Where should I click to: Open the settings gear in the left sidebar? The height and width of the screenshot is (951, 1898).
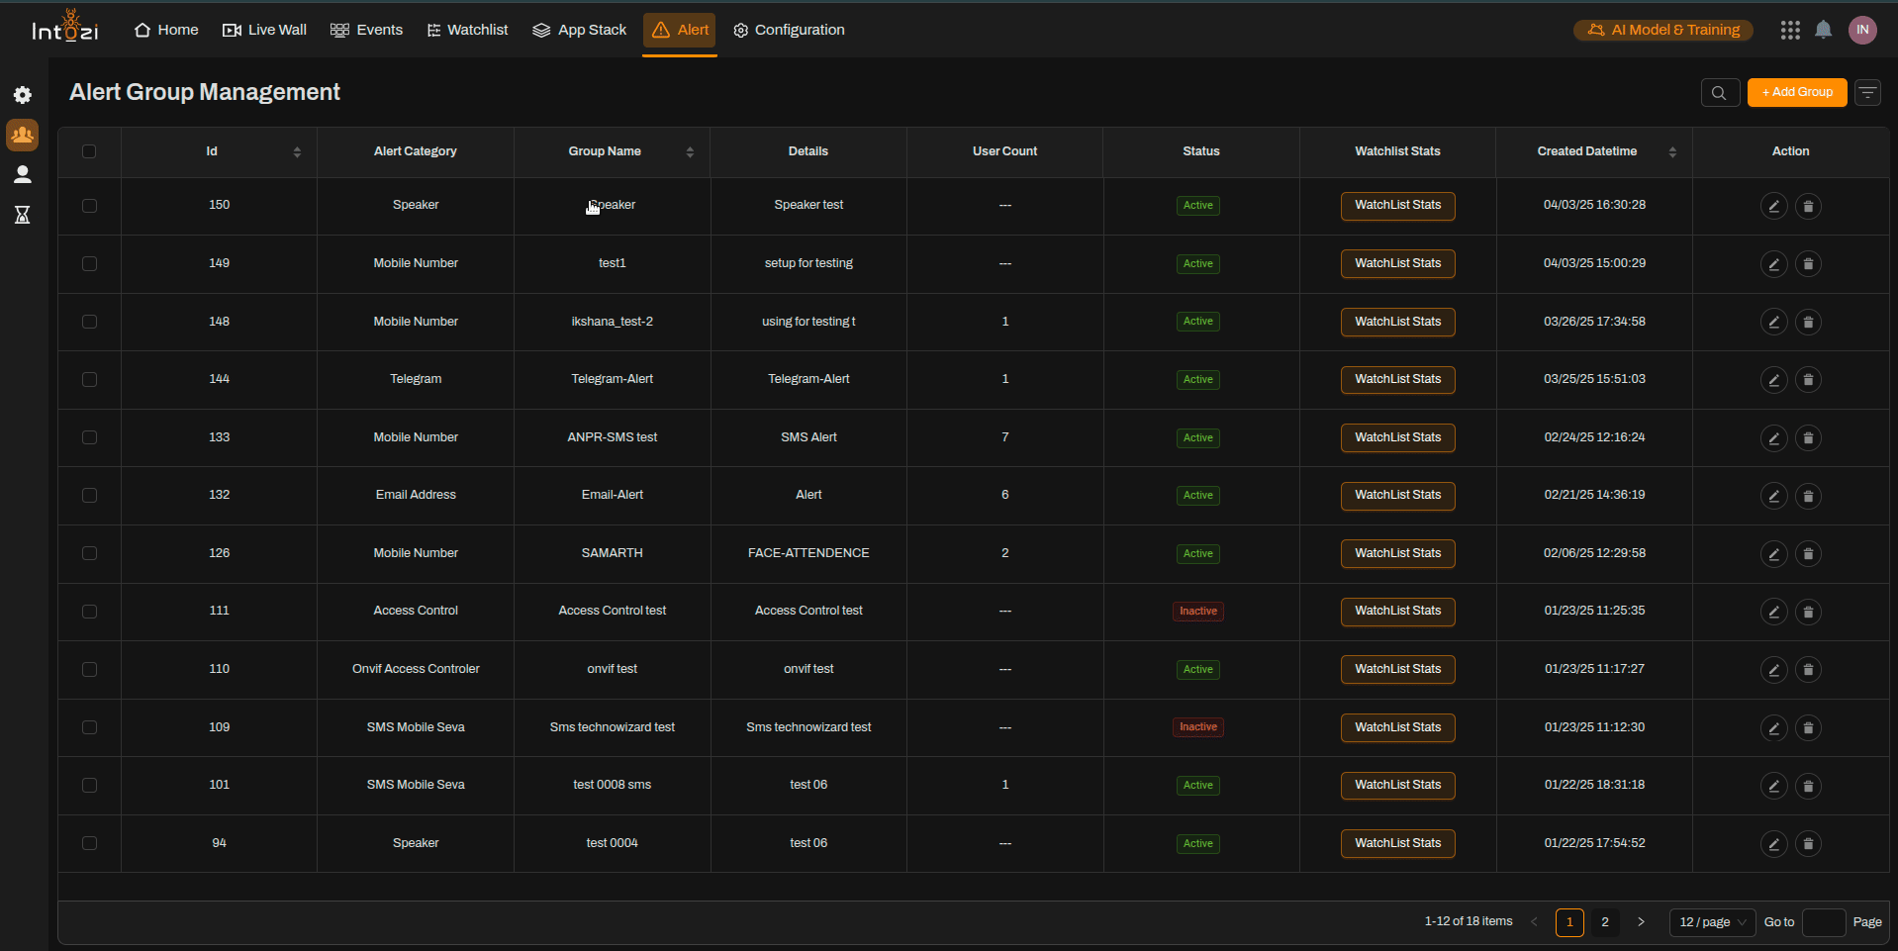click(x=22, y=95)
